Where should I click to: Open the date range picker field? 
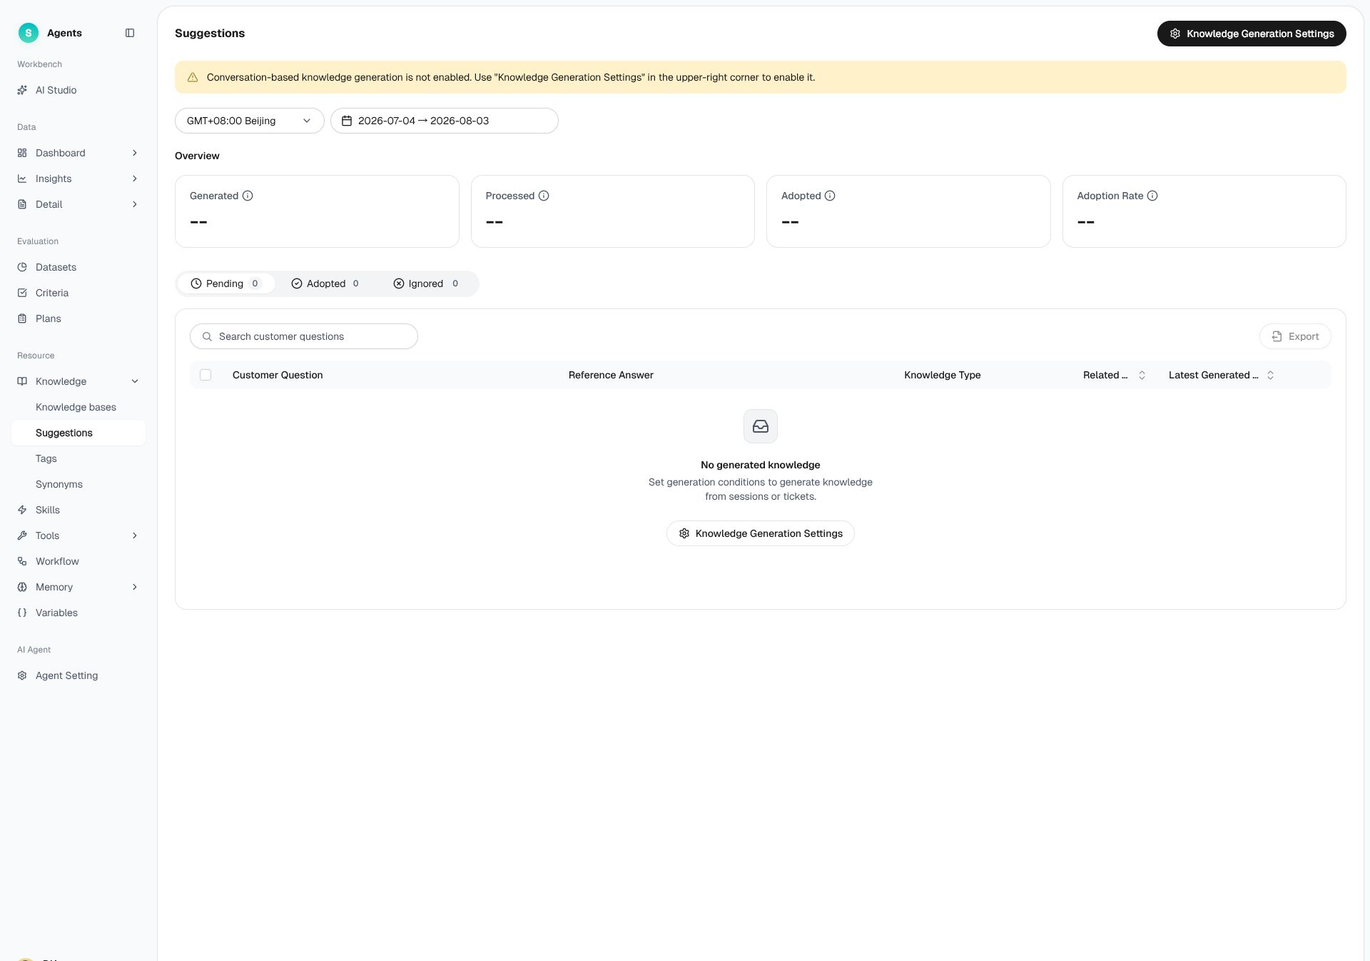[x=445, y=121]
